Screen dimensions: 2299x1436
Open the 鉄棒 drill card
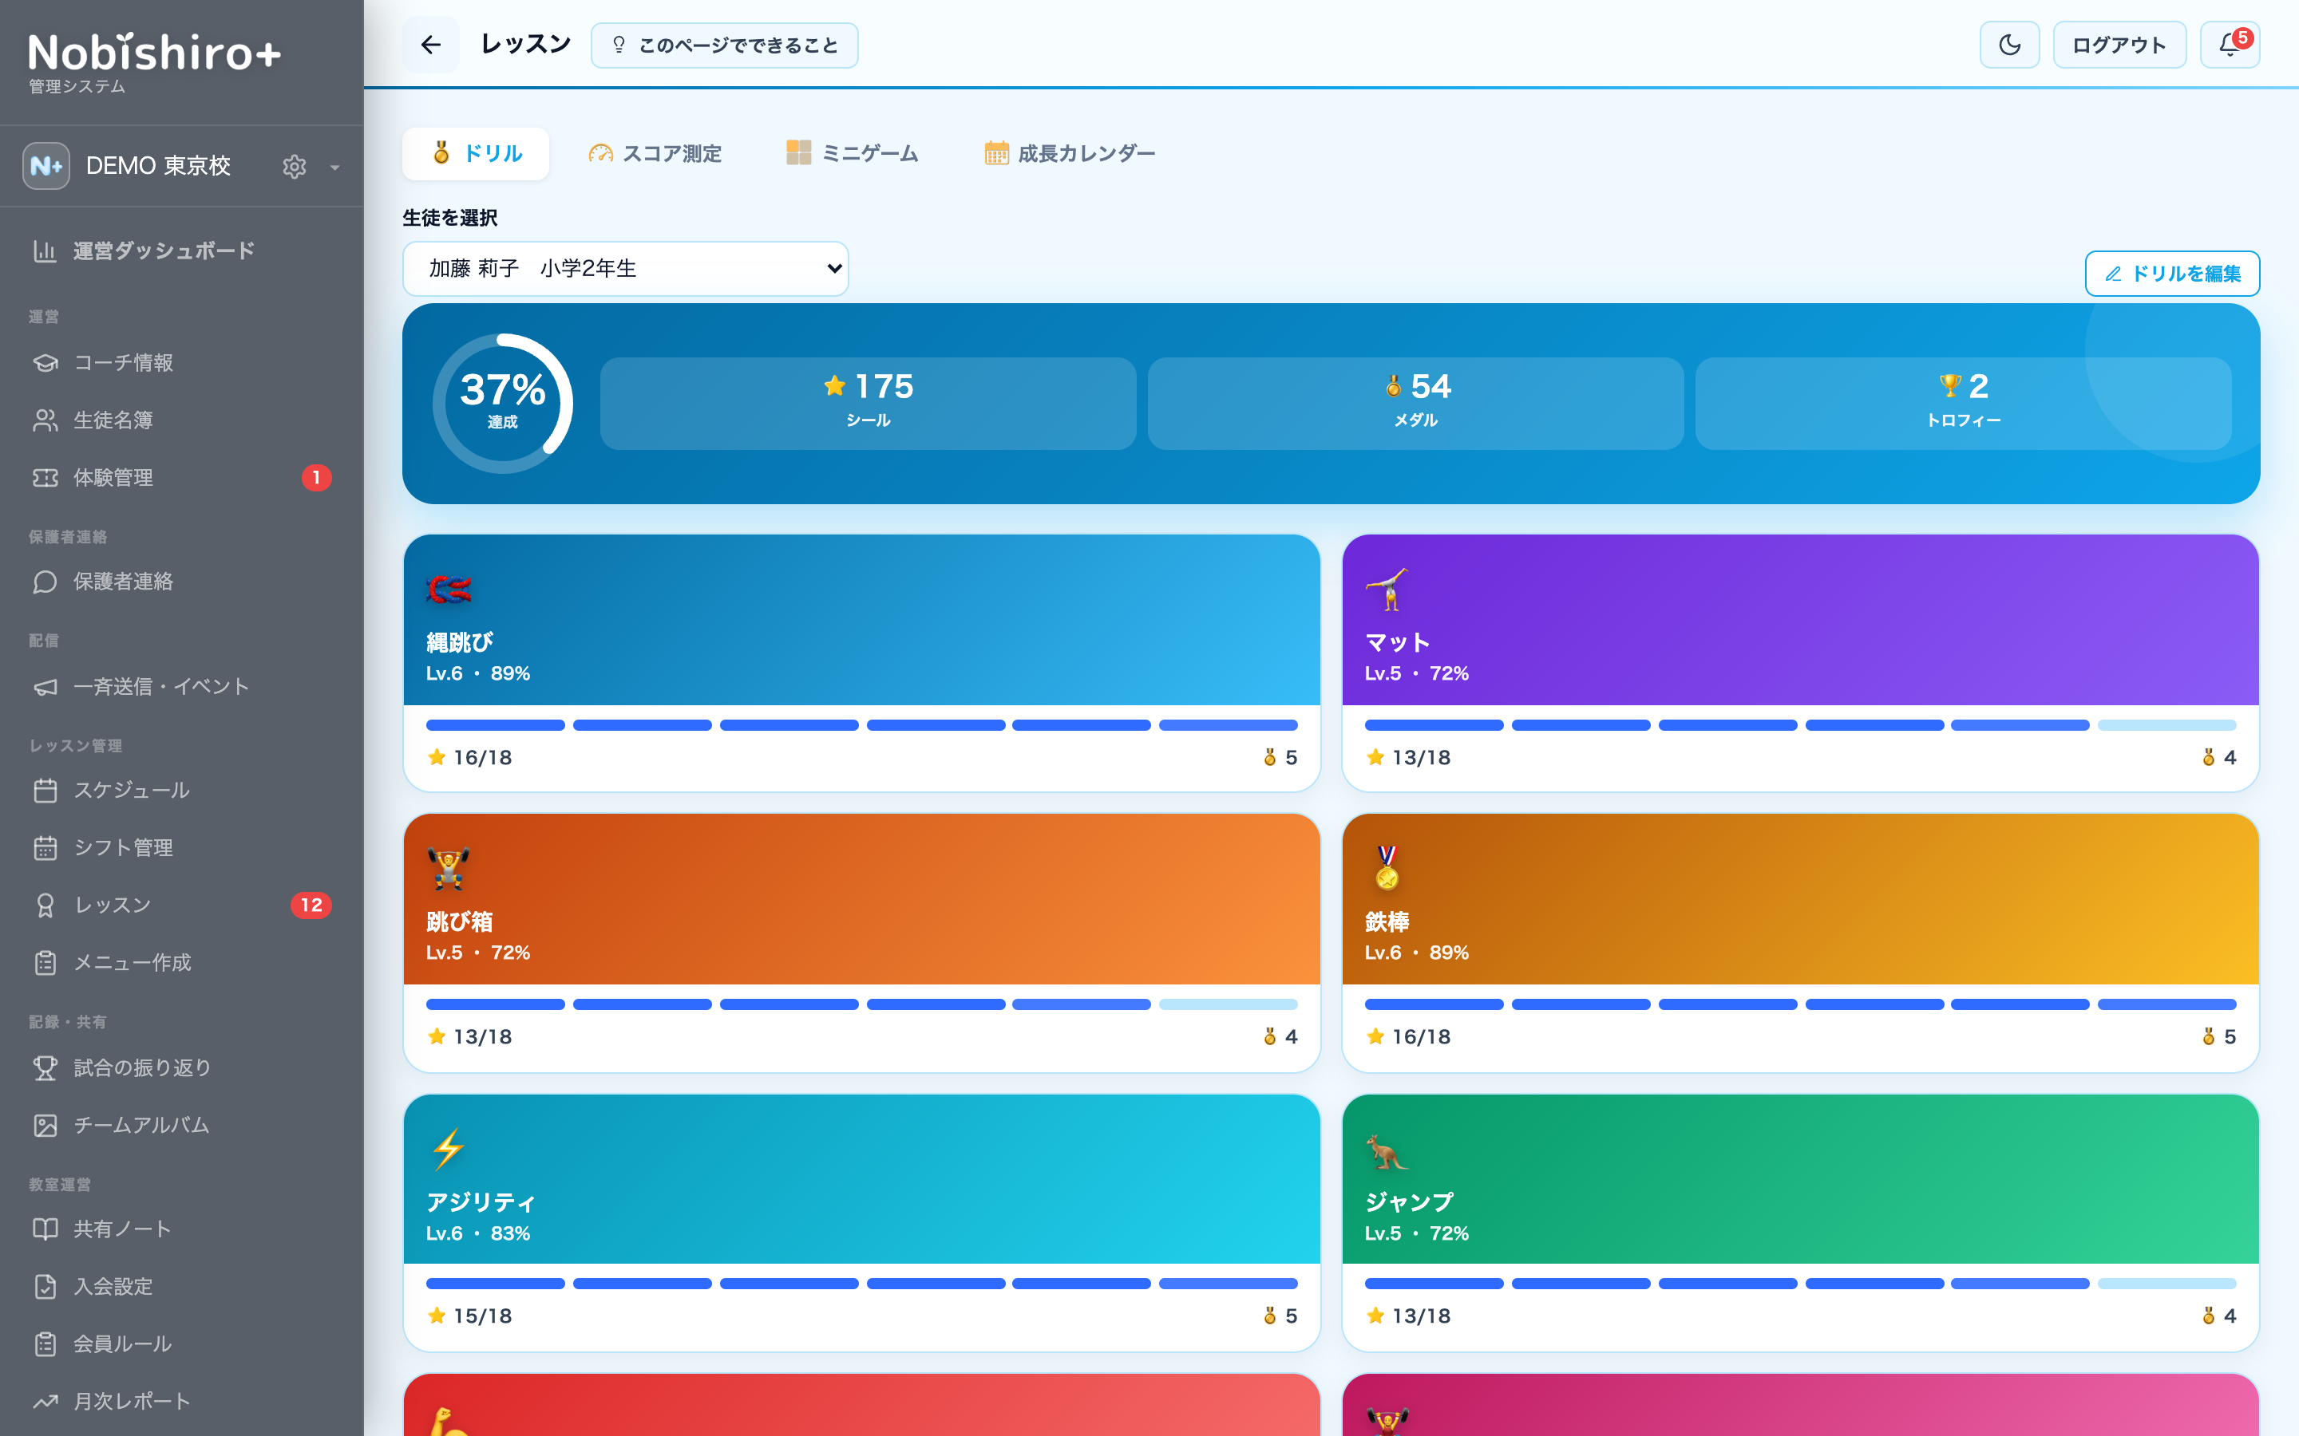[1800, 942]
